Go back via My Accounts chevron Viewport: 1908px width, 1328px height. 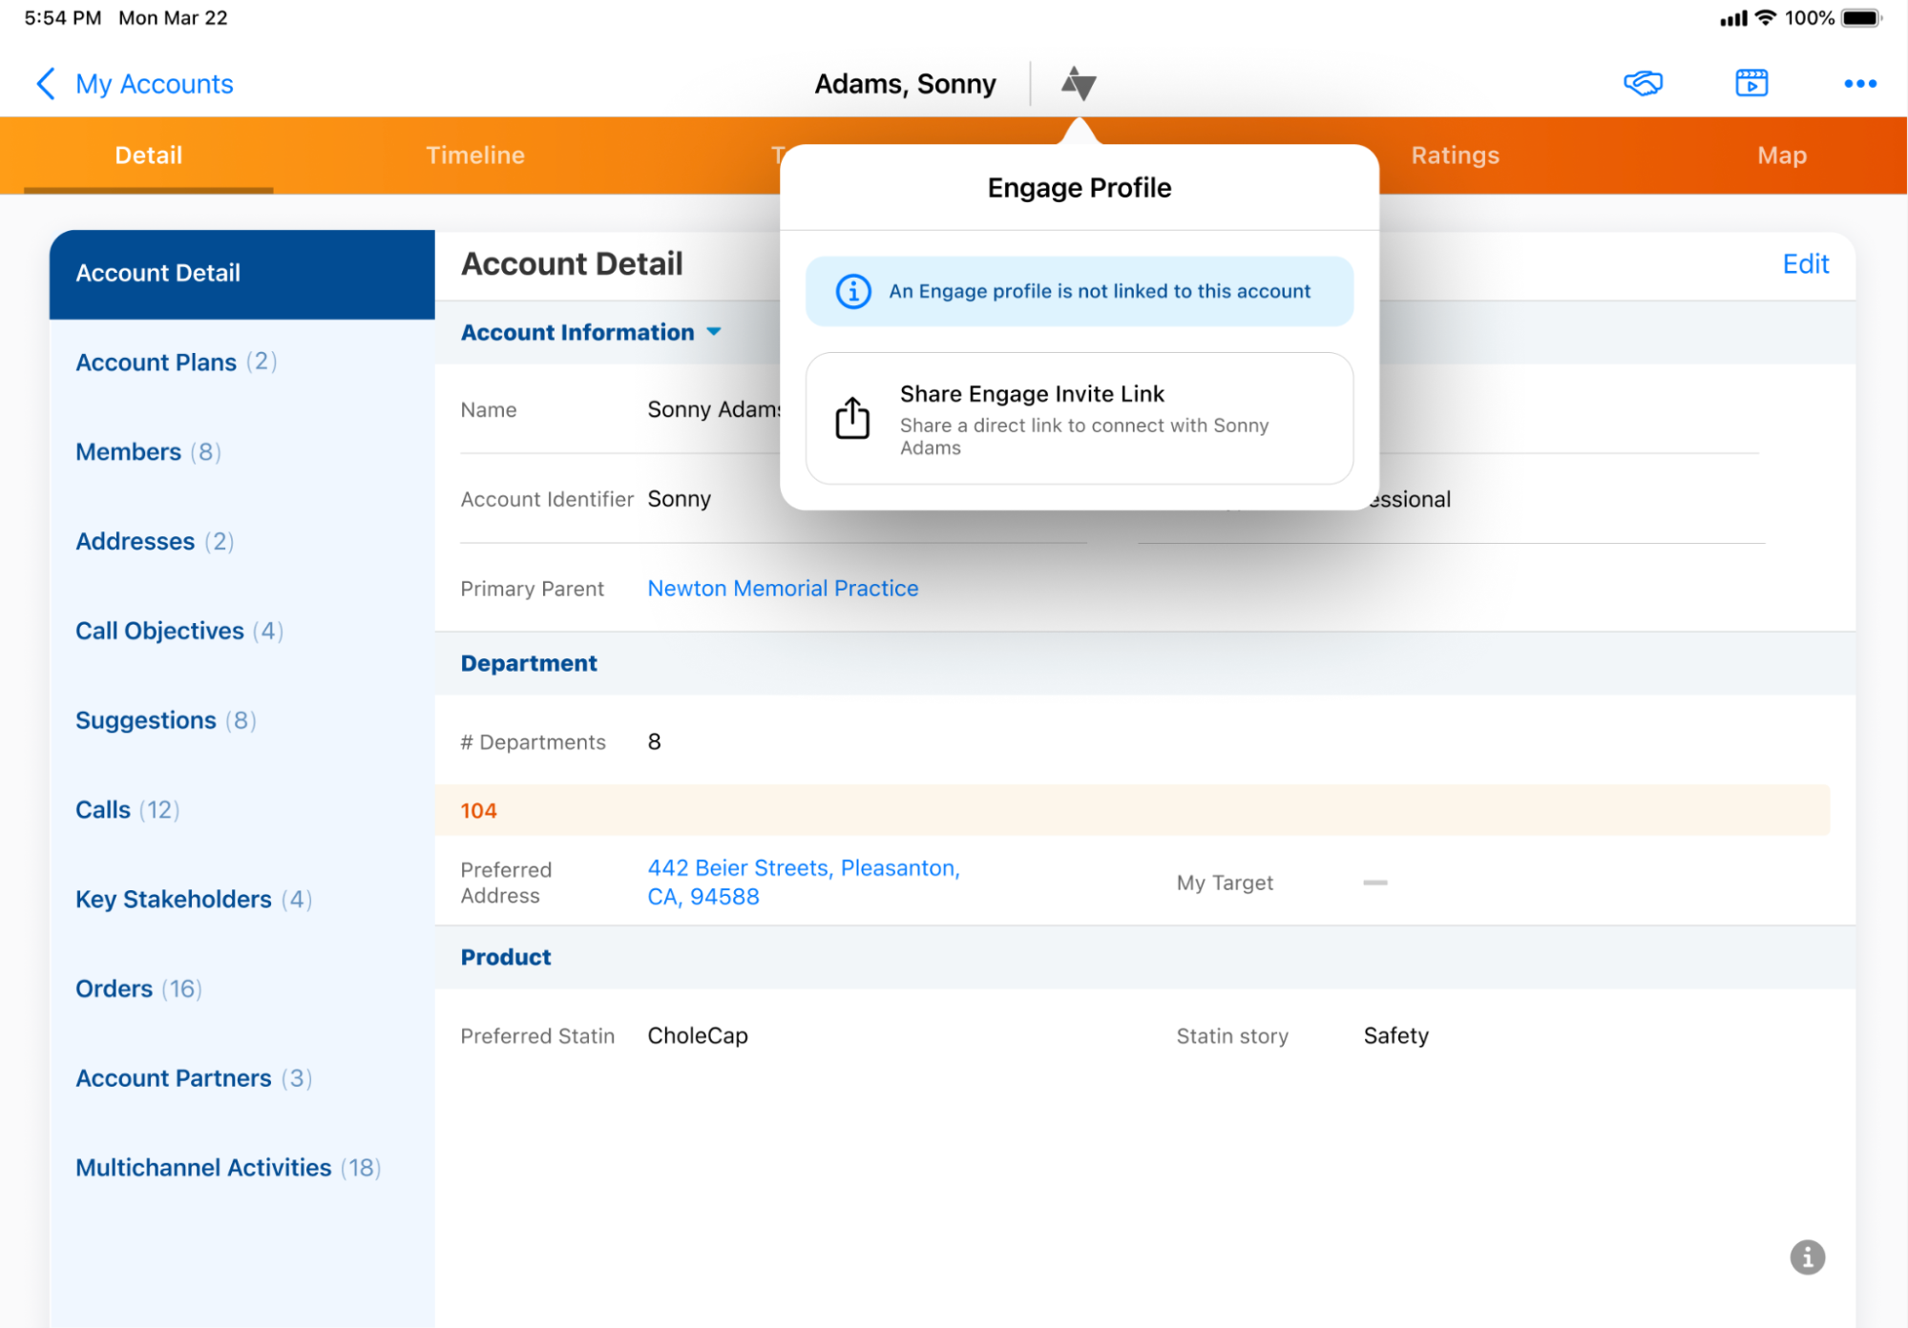point(46,84)
